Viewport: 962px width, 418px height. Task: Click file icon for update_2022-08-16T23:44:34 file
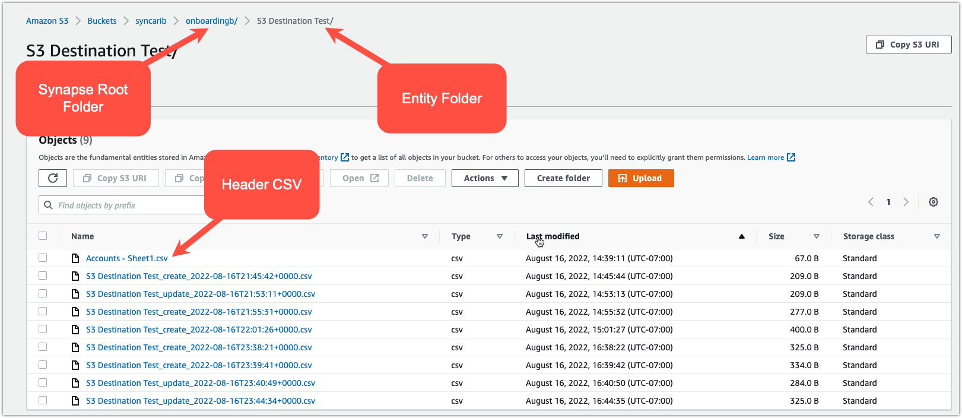point(75,401)
